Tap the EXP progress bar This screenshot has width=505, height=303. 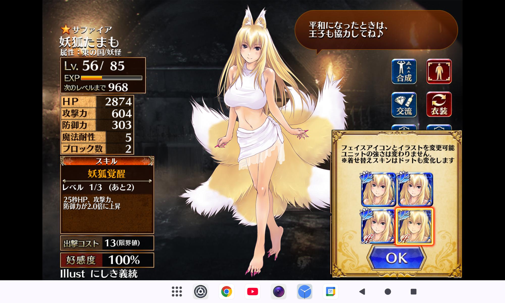pyautogui.click(x=111, y=78)
